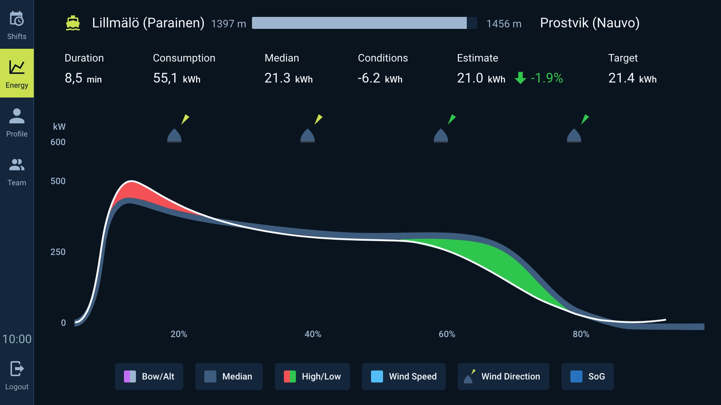Click the Prostvik (Nauvo) destination label
The width and height of the screenshot is (721, 405).
(590, 23)
